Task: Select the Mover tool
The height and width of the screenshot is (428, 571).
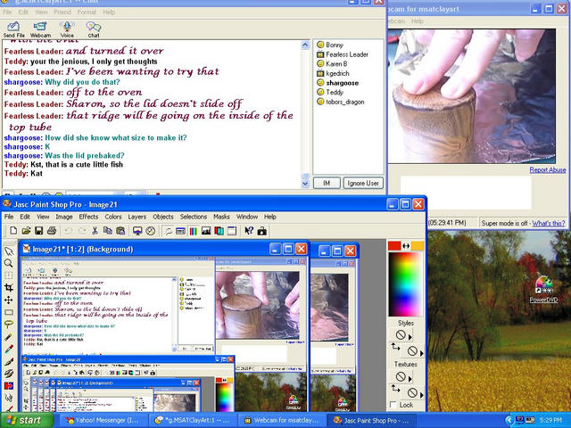Action: [9, 300]
